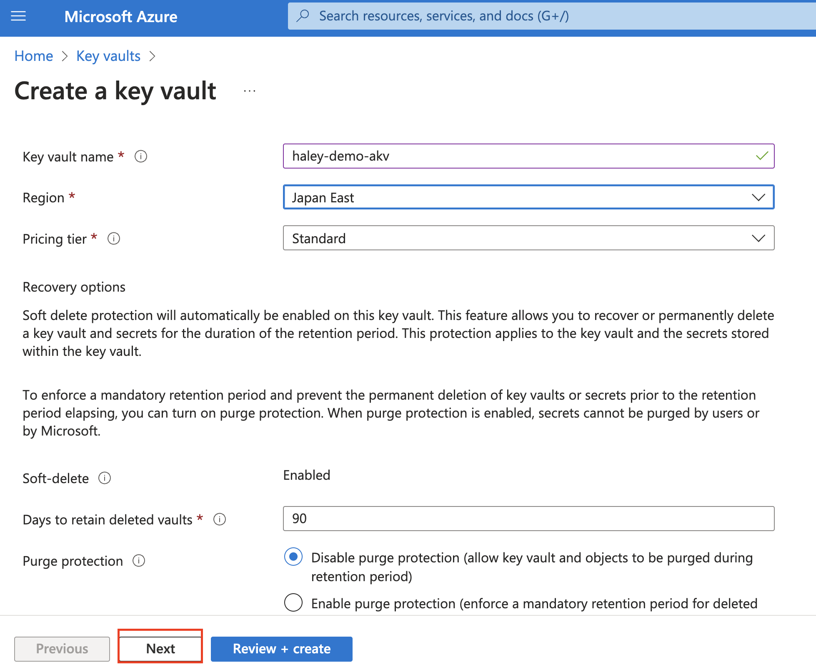
Task: Enable purge protection with mandatory retention period
Action: pyautogui.click(x=293, y=602)
